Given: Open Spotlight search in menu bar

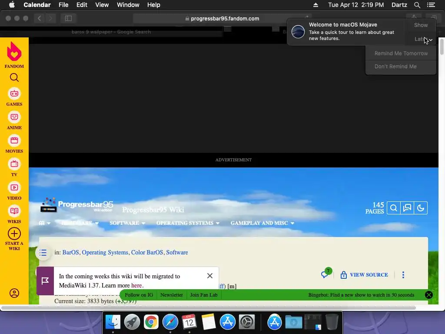Looking at the screenshot, I should click(x=417, y=5).
